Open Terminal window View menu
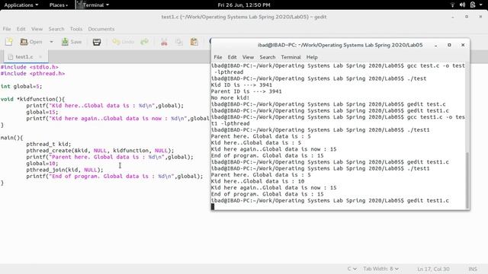Image resolution: width=488 pixels, height=274 pixels. (248, 57)
